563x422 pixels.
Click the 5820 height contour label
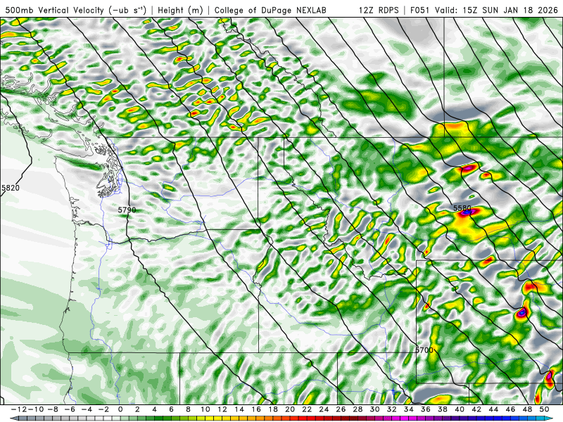(11, 188)
